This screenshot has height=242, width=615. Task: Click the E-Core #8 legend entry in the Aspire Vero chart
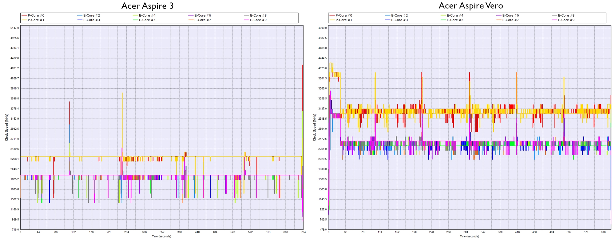pos(563,15)
